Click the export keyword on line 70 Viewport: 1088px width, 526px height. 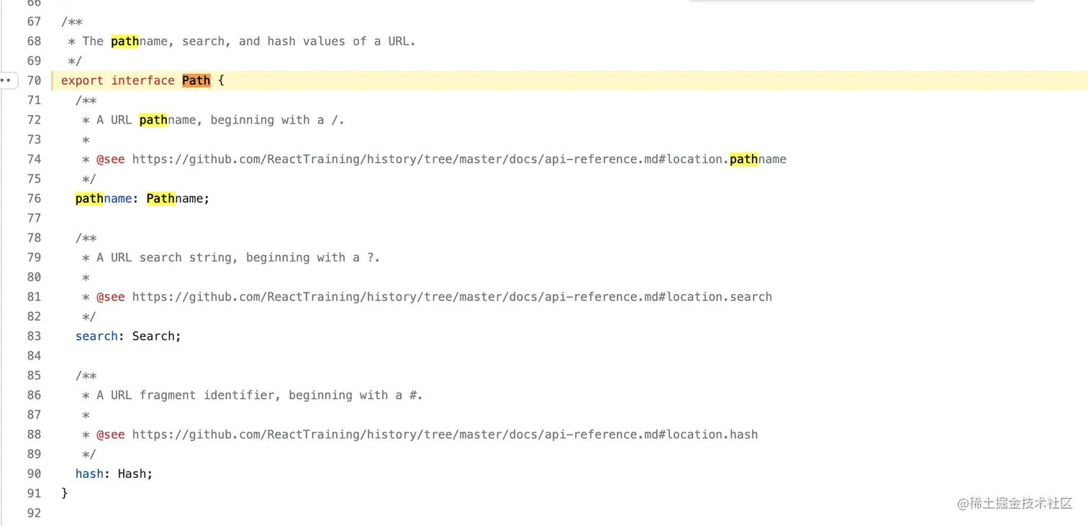click(x=82, y=80)
